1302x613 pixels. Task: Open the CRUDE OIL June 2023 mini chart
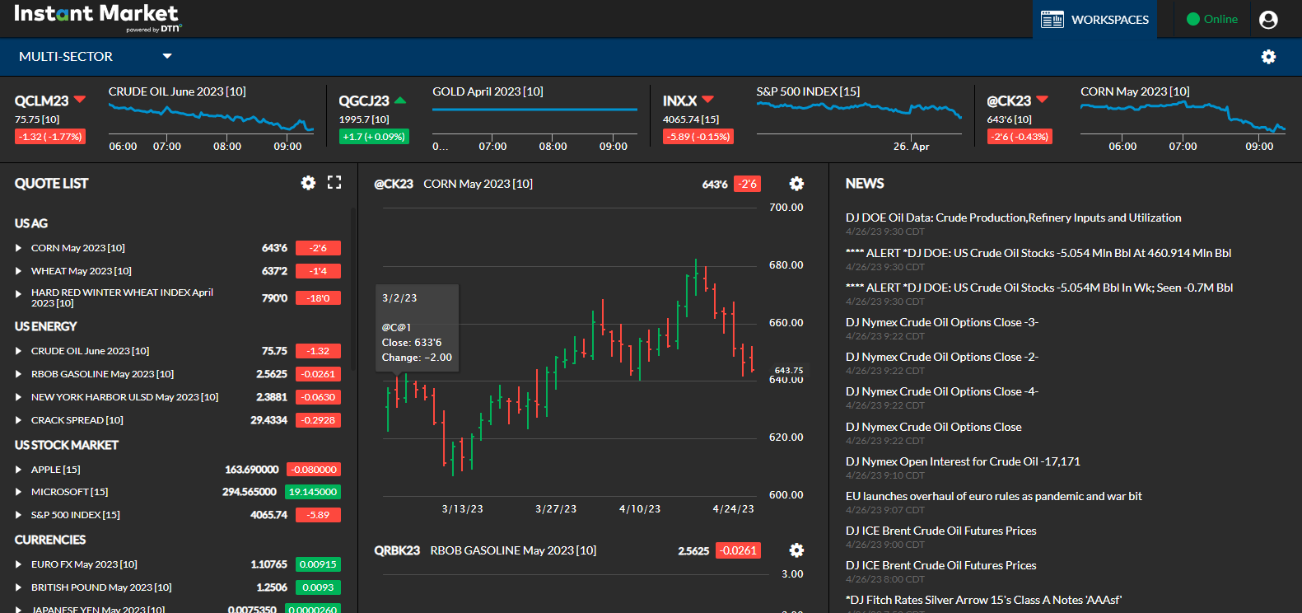click(211, 120)
